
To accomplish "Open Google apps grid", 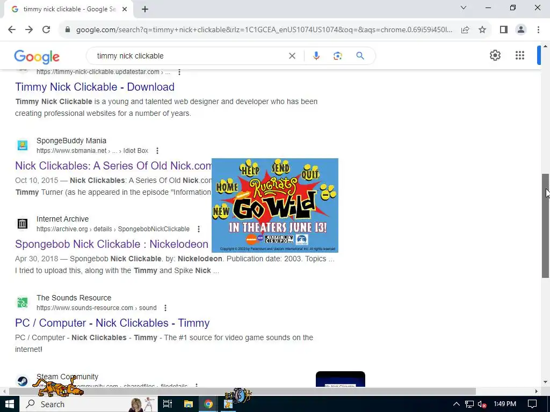I will tap(520, 55).
